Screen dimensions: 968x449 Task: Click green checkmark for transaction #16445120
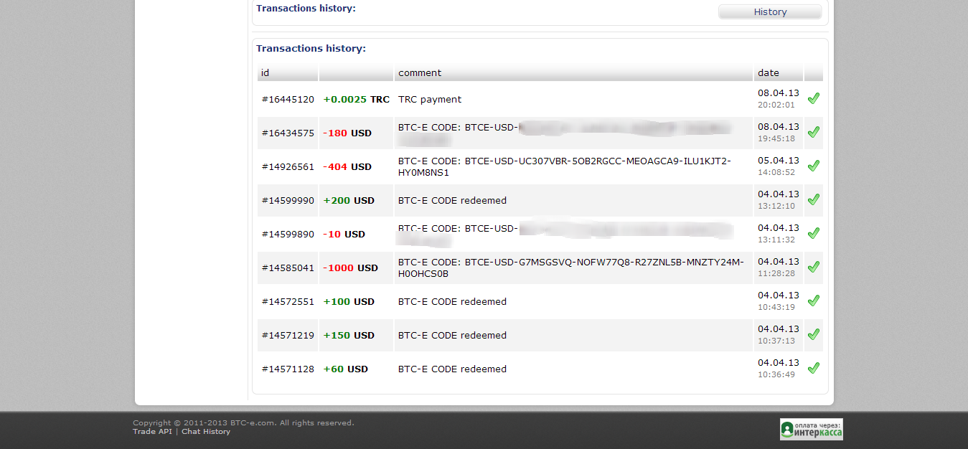(813, 99)
